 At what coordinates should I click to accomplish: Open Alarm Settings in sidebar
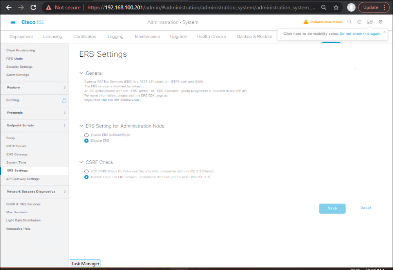click(x=18, y=75)
